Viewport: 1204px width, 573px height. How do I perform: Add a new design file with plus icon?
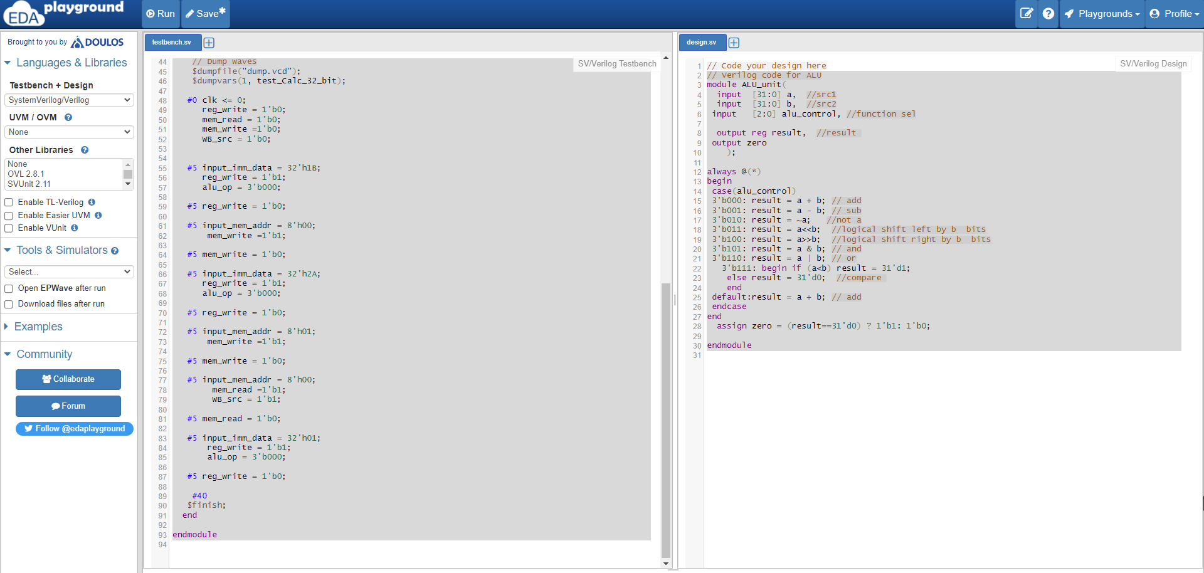coord(734,42)
